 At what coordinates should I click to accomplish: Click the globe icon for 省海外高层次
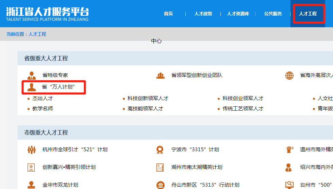pos(289,76)
